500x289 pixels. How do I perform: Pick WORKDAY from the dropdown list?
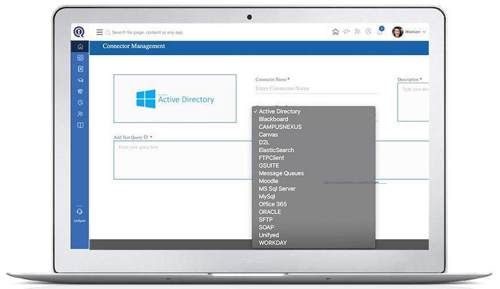point(313,243)
